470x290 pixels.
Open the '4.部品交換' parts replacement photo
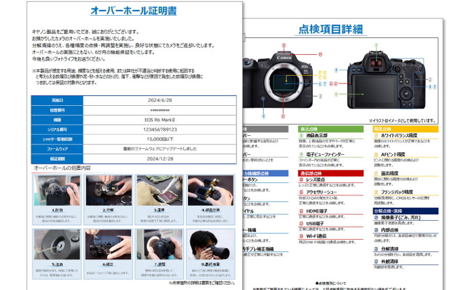click(212, 191)
